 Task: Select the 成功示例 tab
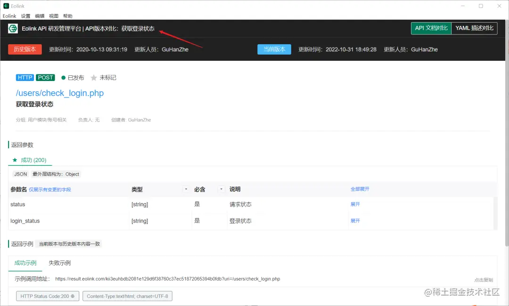tap(25, 263)
